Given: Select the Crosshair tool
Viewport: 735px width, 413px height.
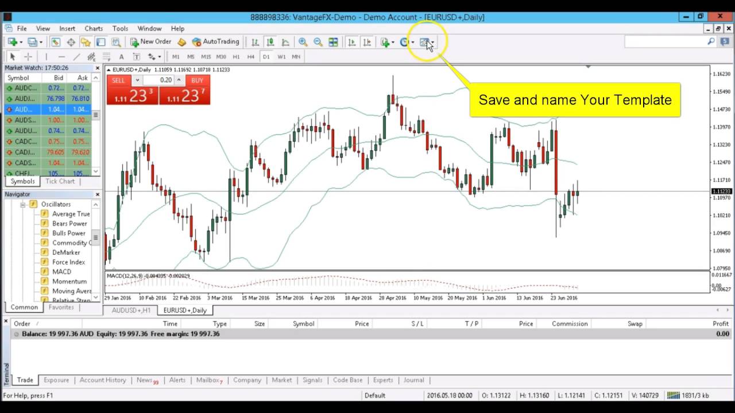Looking at the screenshot, I should [x=28, y=57].
